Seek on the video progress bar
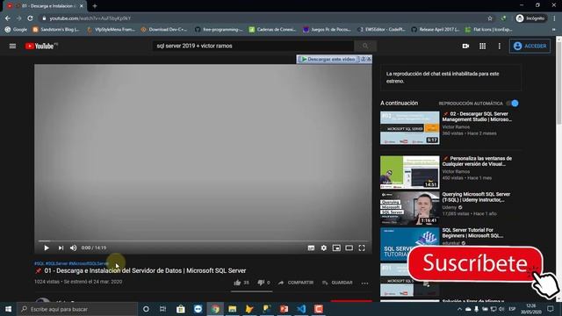Viewport: 562px width, 316px height. (x=203, y=241)
